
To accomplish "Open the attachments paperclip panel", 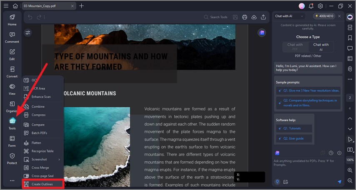I will pos(350,69).
